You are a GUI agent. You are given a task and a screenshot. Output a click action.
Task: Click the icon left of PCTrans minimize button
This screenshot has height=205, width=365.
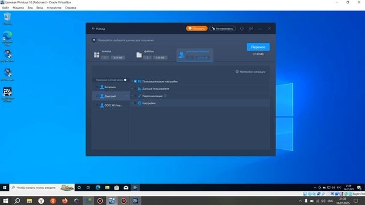pos(251,28)
